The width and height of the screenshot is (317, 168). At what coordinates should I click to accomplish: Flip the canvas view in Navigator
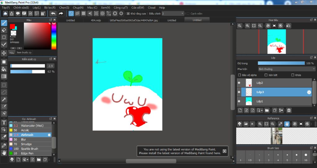click(x=289, y=26)
